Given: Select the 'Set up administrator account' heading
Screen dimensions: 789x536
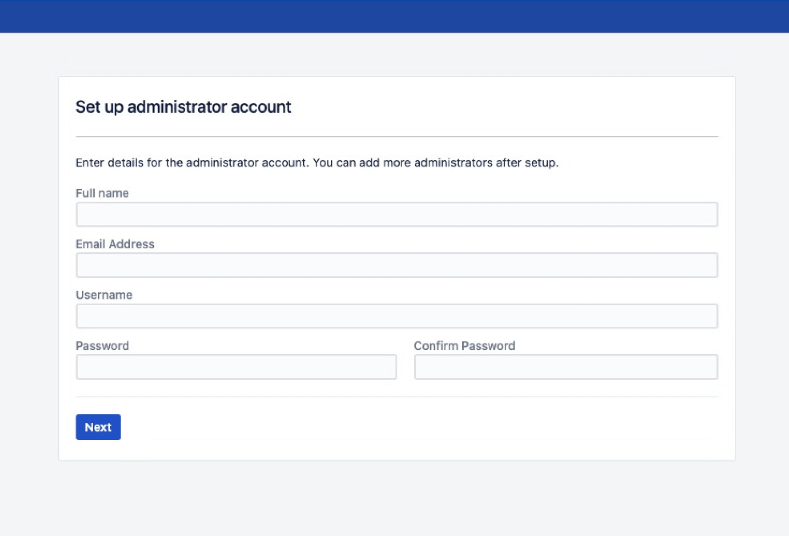Looking at the screenshot, I should pos(183,107).
